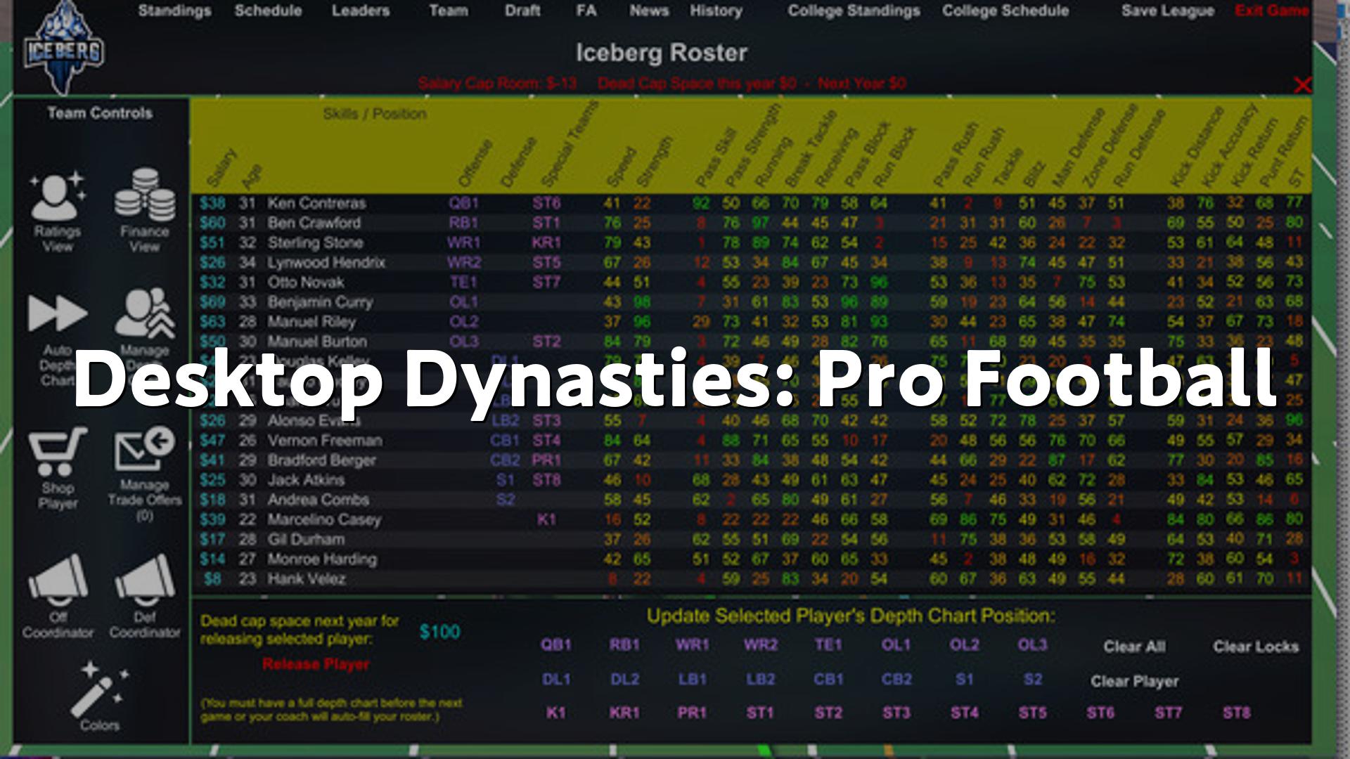The width and height of the screenshot is (1350, 759).
Task: Open the Standings menu
Action: (174, 11)
